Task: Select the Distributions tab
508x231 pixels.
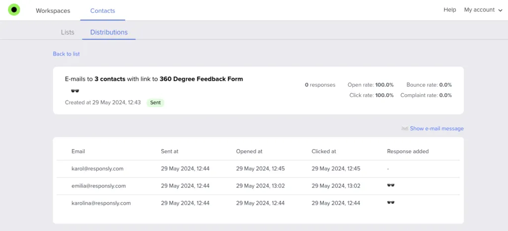Action: coord(109,32)
